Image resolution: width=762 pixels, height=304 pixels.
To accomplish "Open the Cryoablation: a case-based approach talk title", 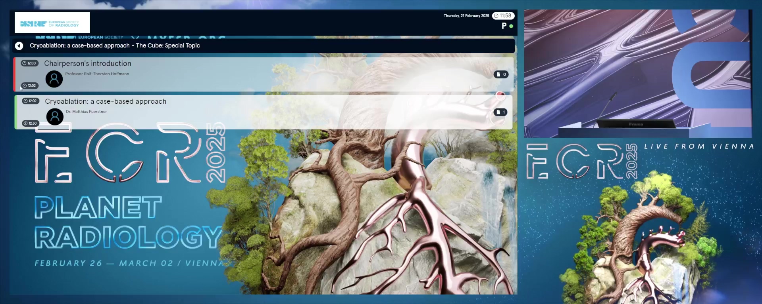I will pyautogui.click(x=106, y=101).
